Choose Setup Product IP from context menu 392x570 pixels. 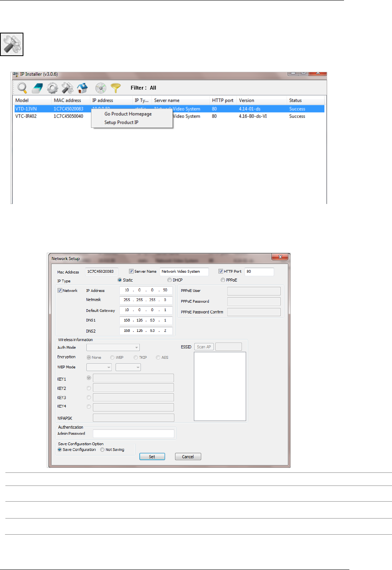point(121,123)
